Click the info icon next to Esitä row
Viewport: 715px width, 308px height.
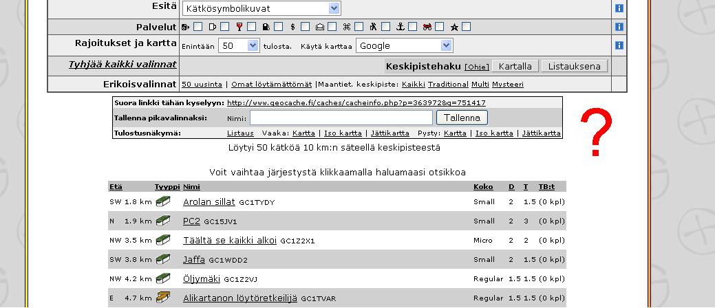click(x=619, y=9)
